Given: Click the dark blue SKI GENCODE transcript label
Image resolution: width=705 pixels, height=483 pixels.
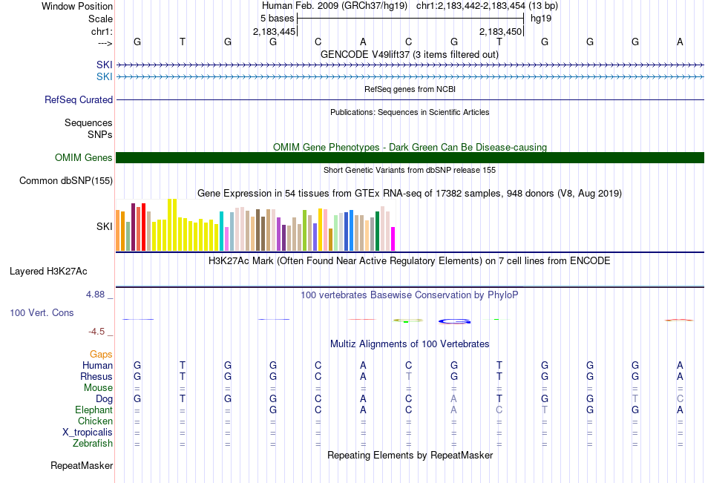Looking at the screenshot, I should click(105, 65).
